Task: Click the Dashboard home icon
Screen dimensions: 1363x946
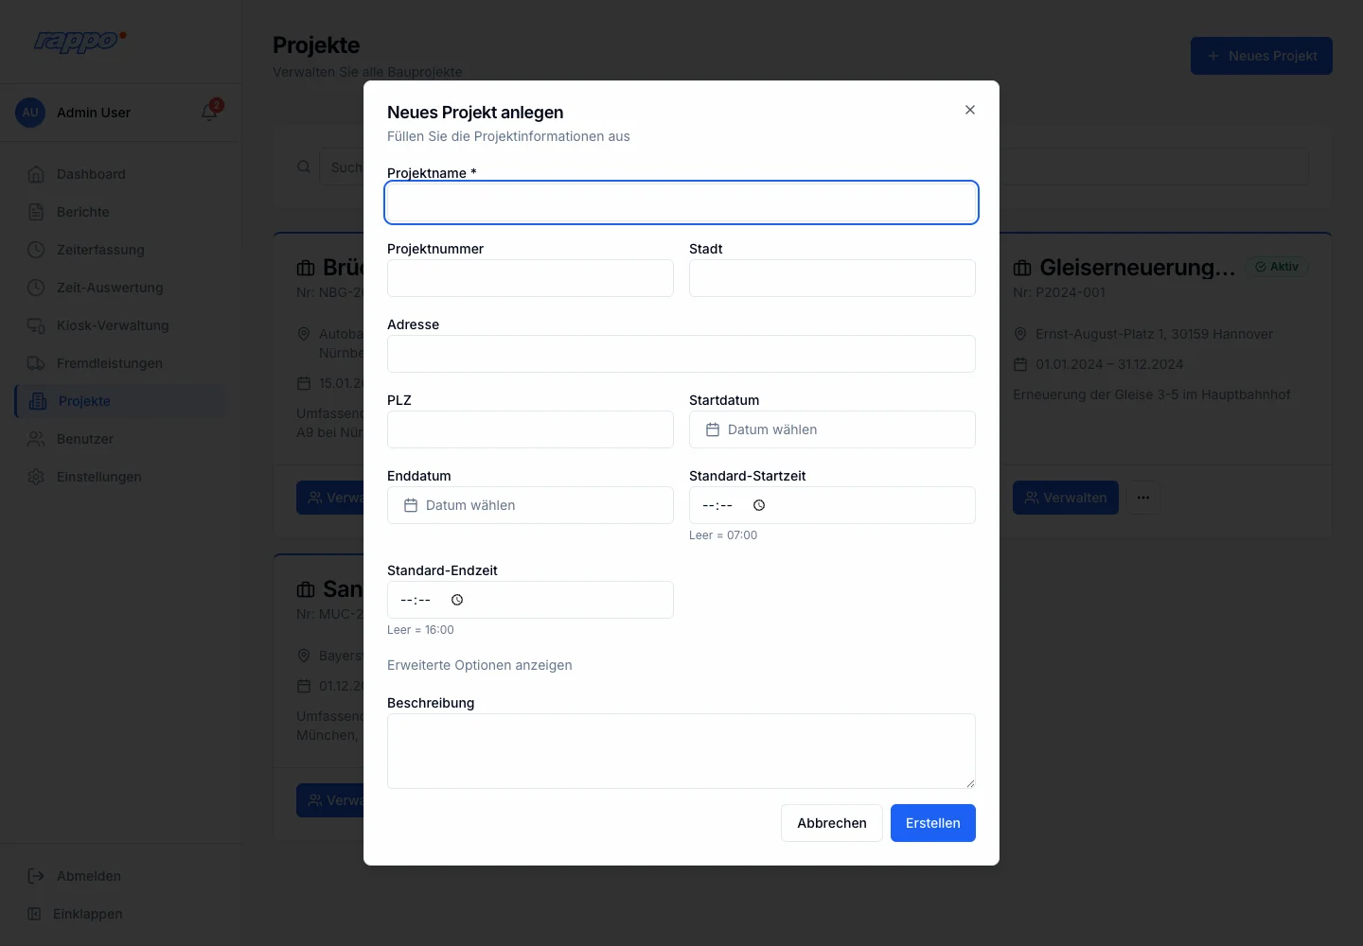Action: (x=36, y=174)
